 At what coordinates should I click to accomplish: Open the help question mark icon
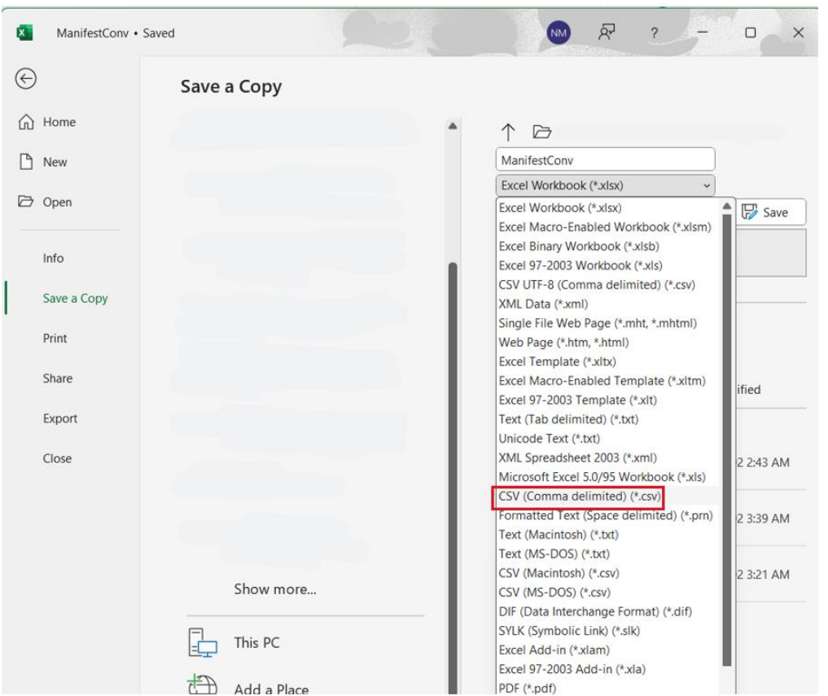click(654, 33)
